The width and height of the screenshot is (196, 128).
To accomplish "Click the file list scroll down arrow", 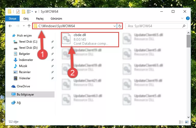I will point(188,117).
